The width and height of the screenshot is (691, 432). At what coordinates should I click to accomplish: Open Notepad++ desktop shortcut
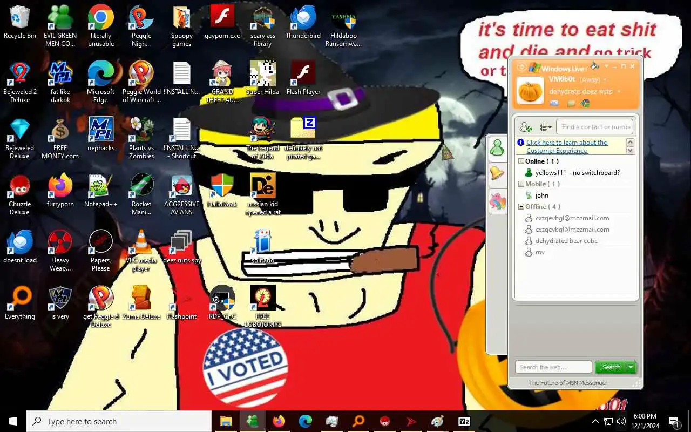[x=101, y=191]
